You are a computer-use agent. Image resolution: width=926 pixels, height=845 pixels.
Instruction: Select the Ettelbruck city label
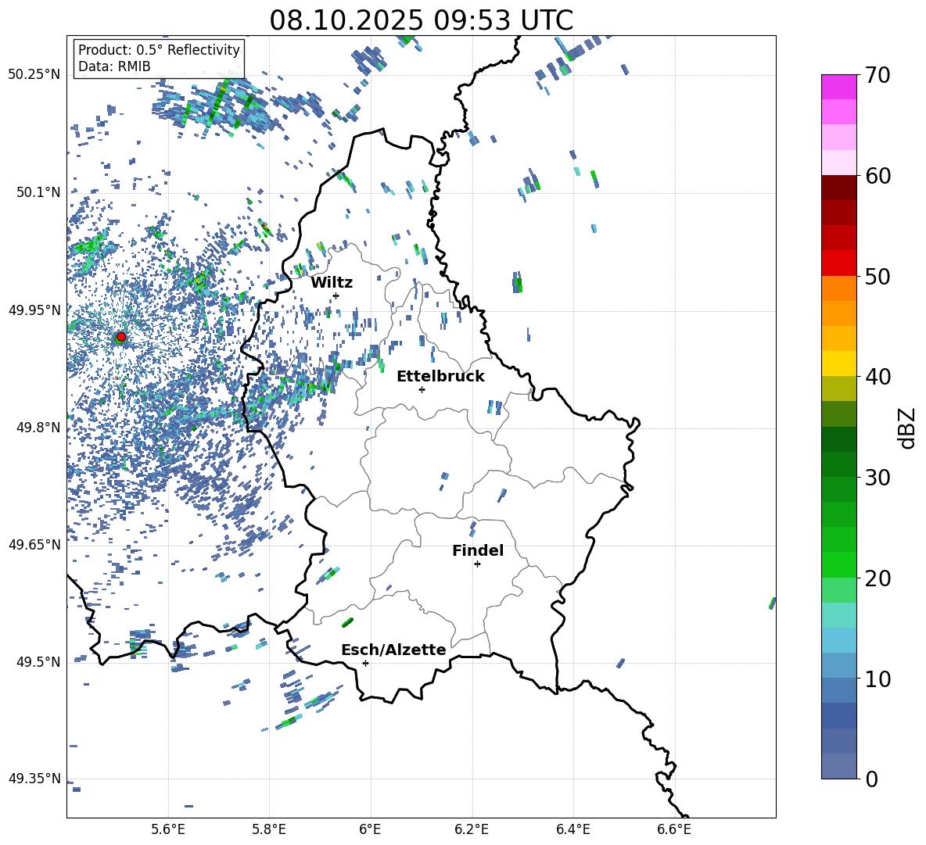[x=440, y=376]
